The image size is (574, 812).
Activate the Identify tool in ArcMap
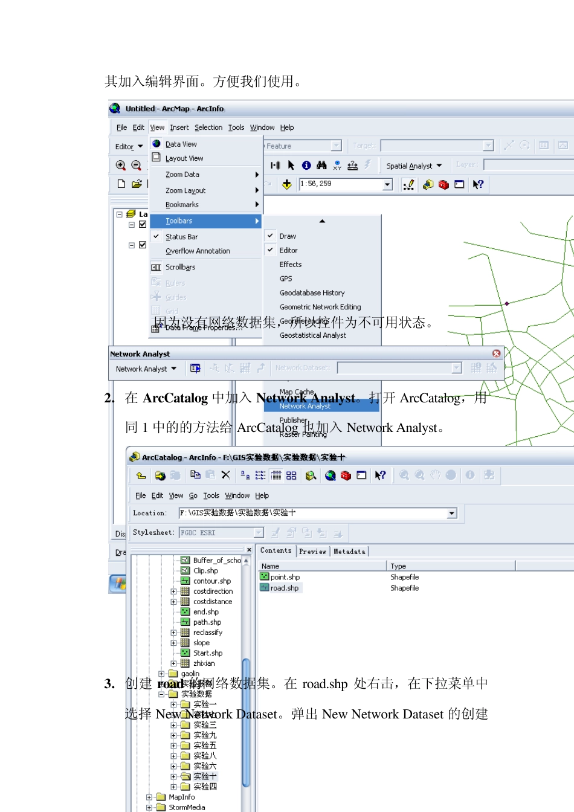click(x=306, y=165)
